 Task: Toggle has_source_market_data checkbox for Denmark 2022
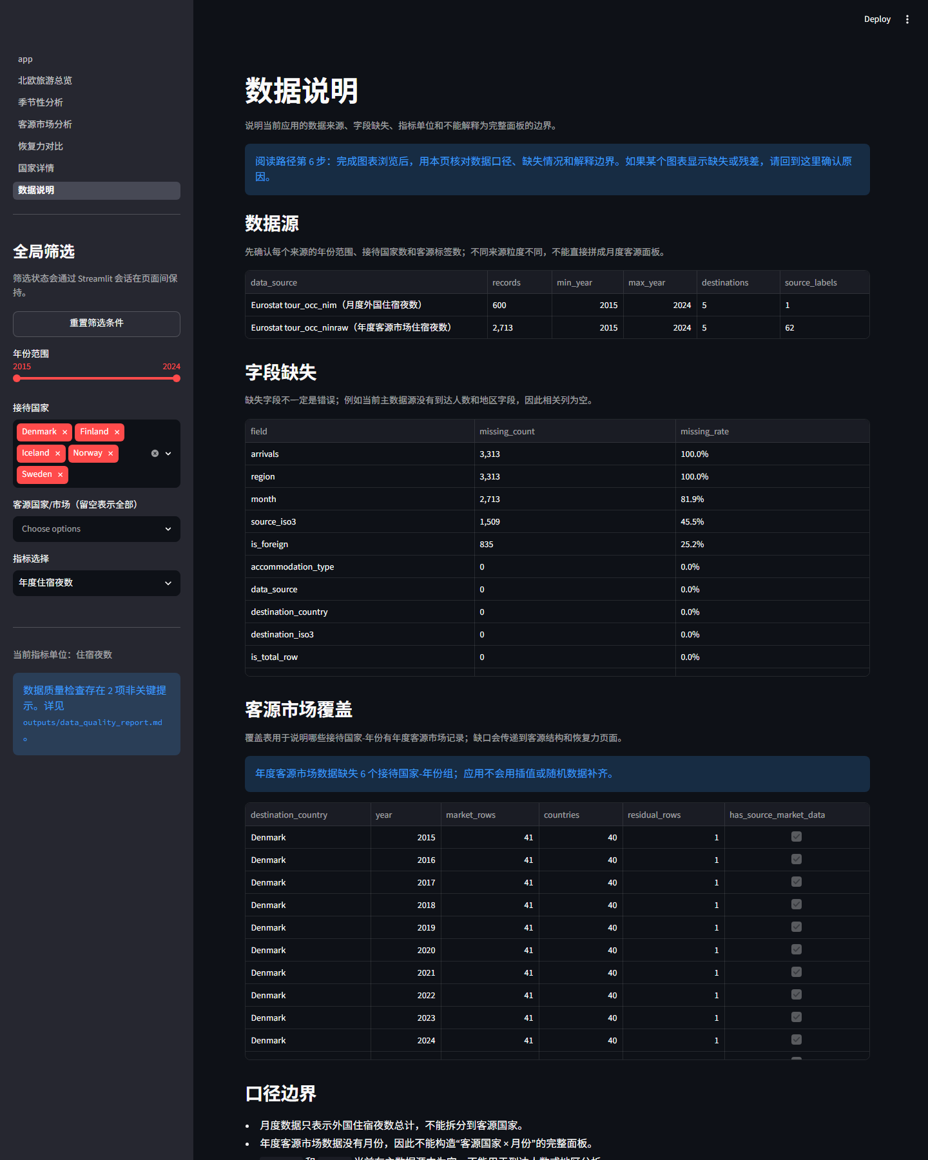pos(797,994)
